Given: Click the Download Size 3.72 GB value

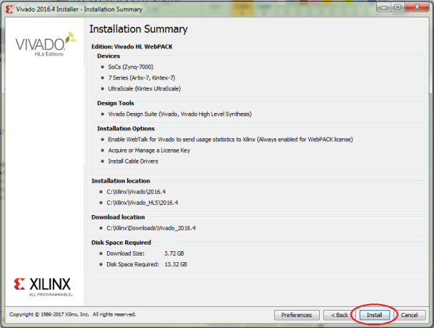Looking at the screenshot, I should [x=174, y=253].
